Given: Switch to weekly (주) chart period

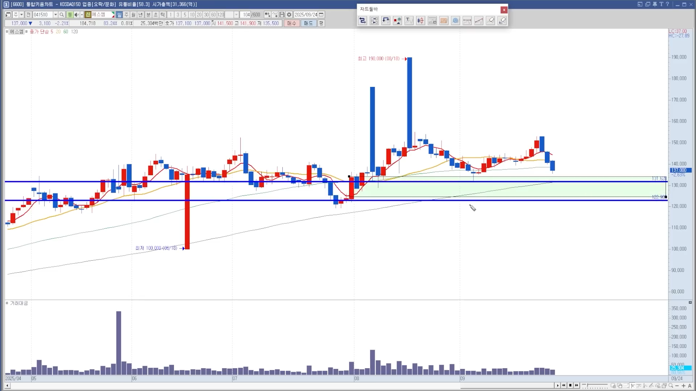Looking at the screenshot, I should coord(126,15).
